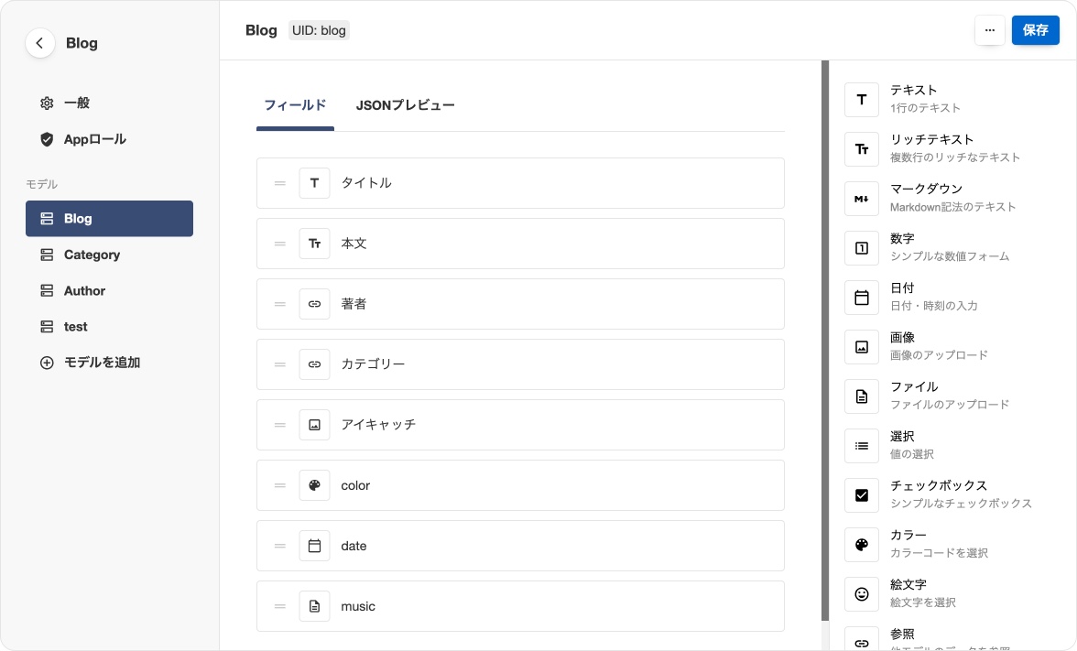This screenshot has height=651, width=1077.
Task: Click モデルを追加 to add a model
Action: 102,363
